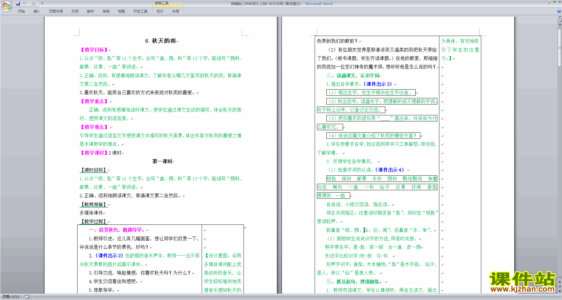Click the heading 一、欣赏秋色，激趣导学。
The width and height of the screenshot is (562, 300).
(117, 230)
